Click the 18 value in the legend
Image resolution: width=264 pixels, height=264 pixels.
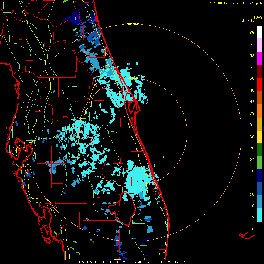point(252,171)
